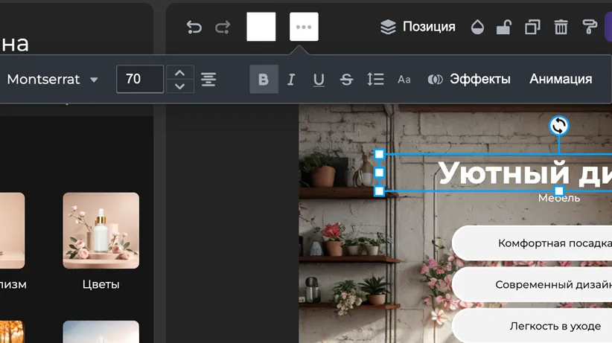
Task: Delete the selected element with the trash icon
Action: pyautogui.click(x=561, y=27)
